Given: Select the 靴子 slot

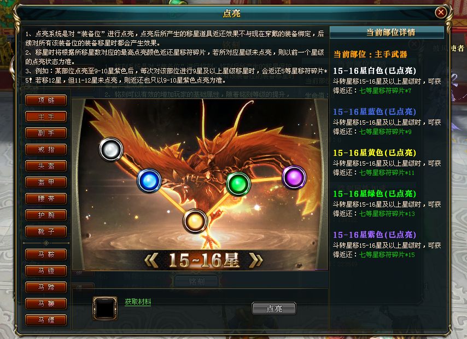Looking at the screenshot, I should (46, 231).
